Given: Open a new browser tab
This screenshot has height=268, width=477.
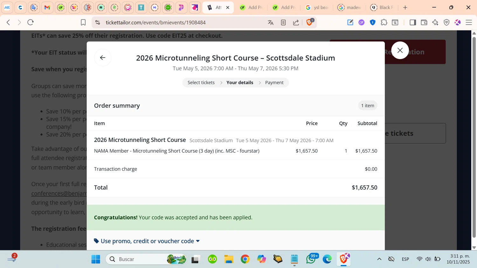Looking at the screenshot, I should (405, 7).
